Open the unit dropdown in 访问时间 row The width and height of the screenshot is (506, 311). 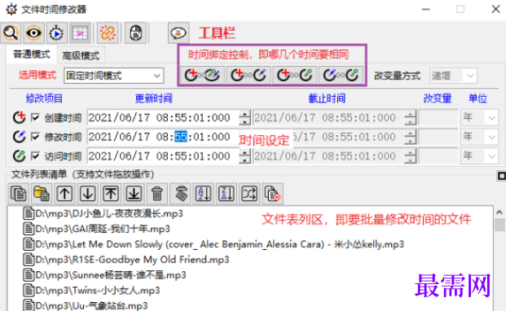479,156
